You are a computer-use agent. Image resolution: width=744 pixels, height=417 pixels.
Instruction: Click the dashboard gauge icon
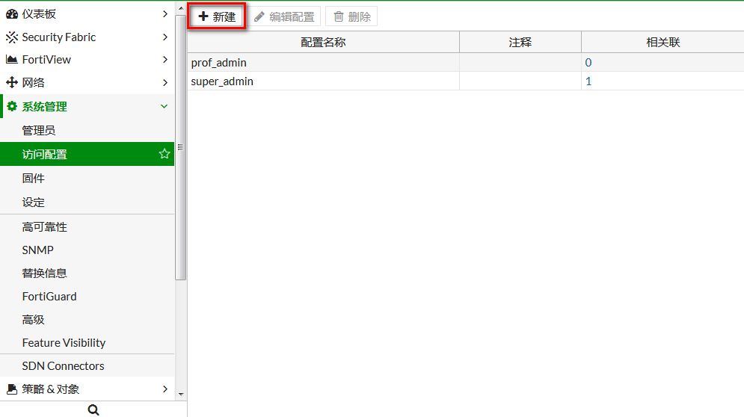12,14
